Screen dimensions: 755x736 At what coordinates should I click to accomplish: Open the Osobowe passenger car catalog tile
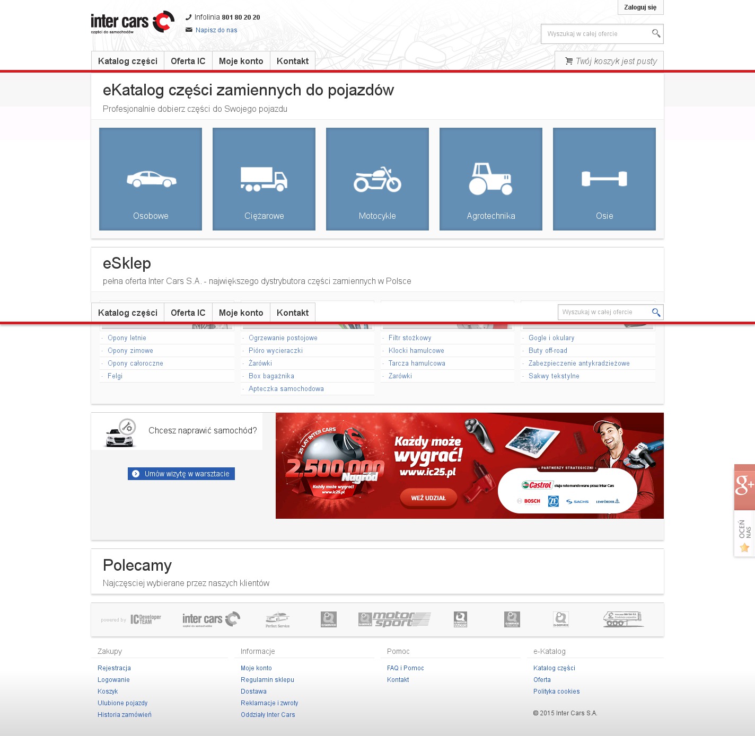click(x=151, y=179)
